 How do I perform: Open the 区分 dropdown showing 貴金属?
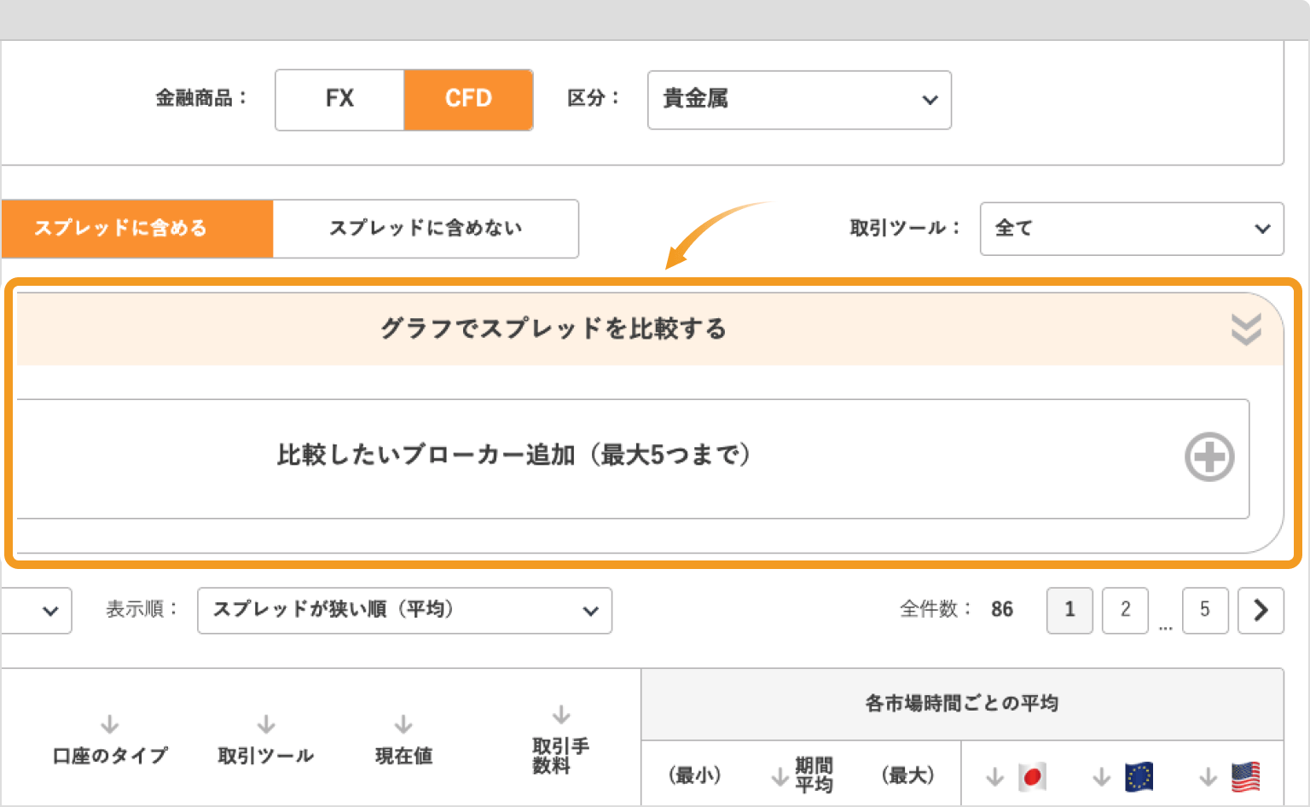(798, 100)
